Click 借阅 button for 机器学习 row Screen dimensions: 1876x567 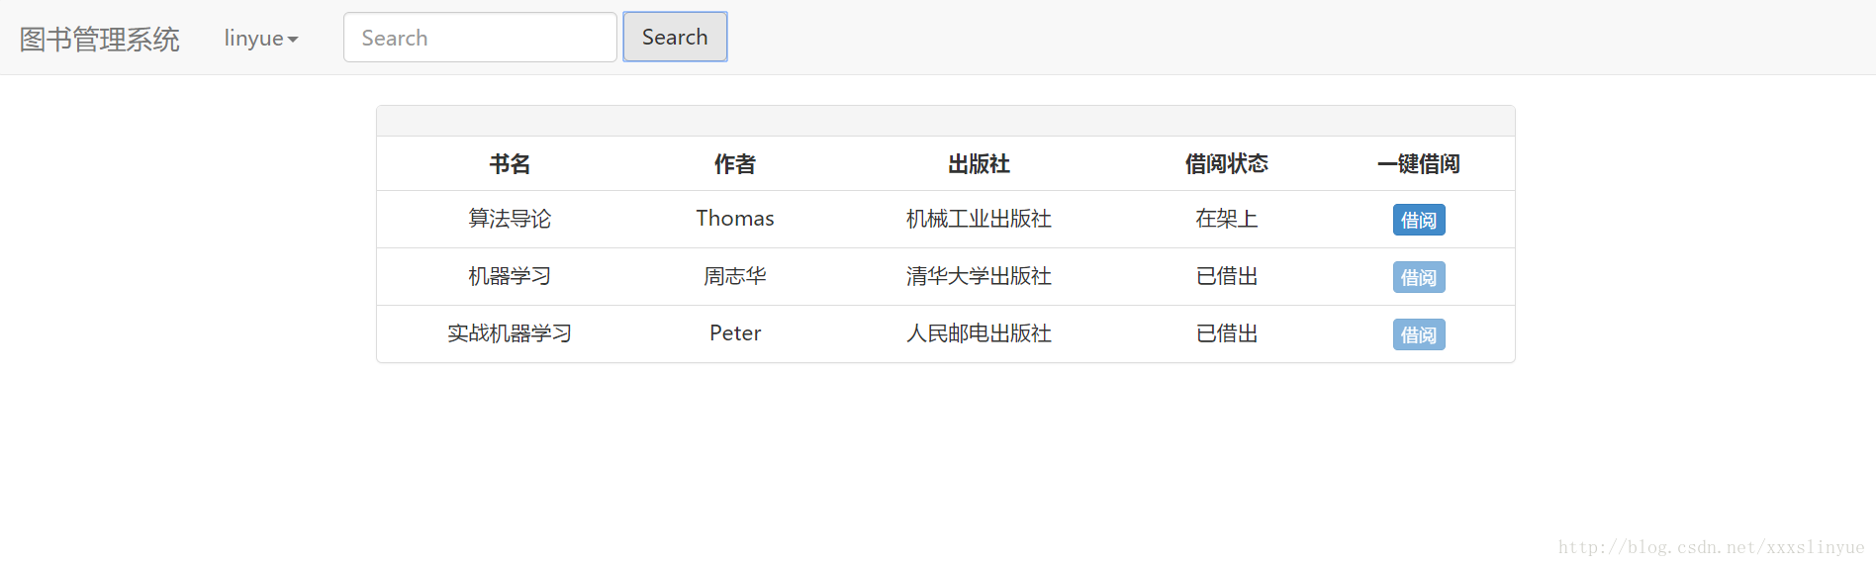point(1419,277)
